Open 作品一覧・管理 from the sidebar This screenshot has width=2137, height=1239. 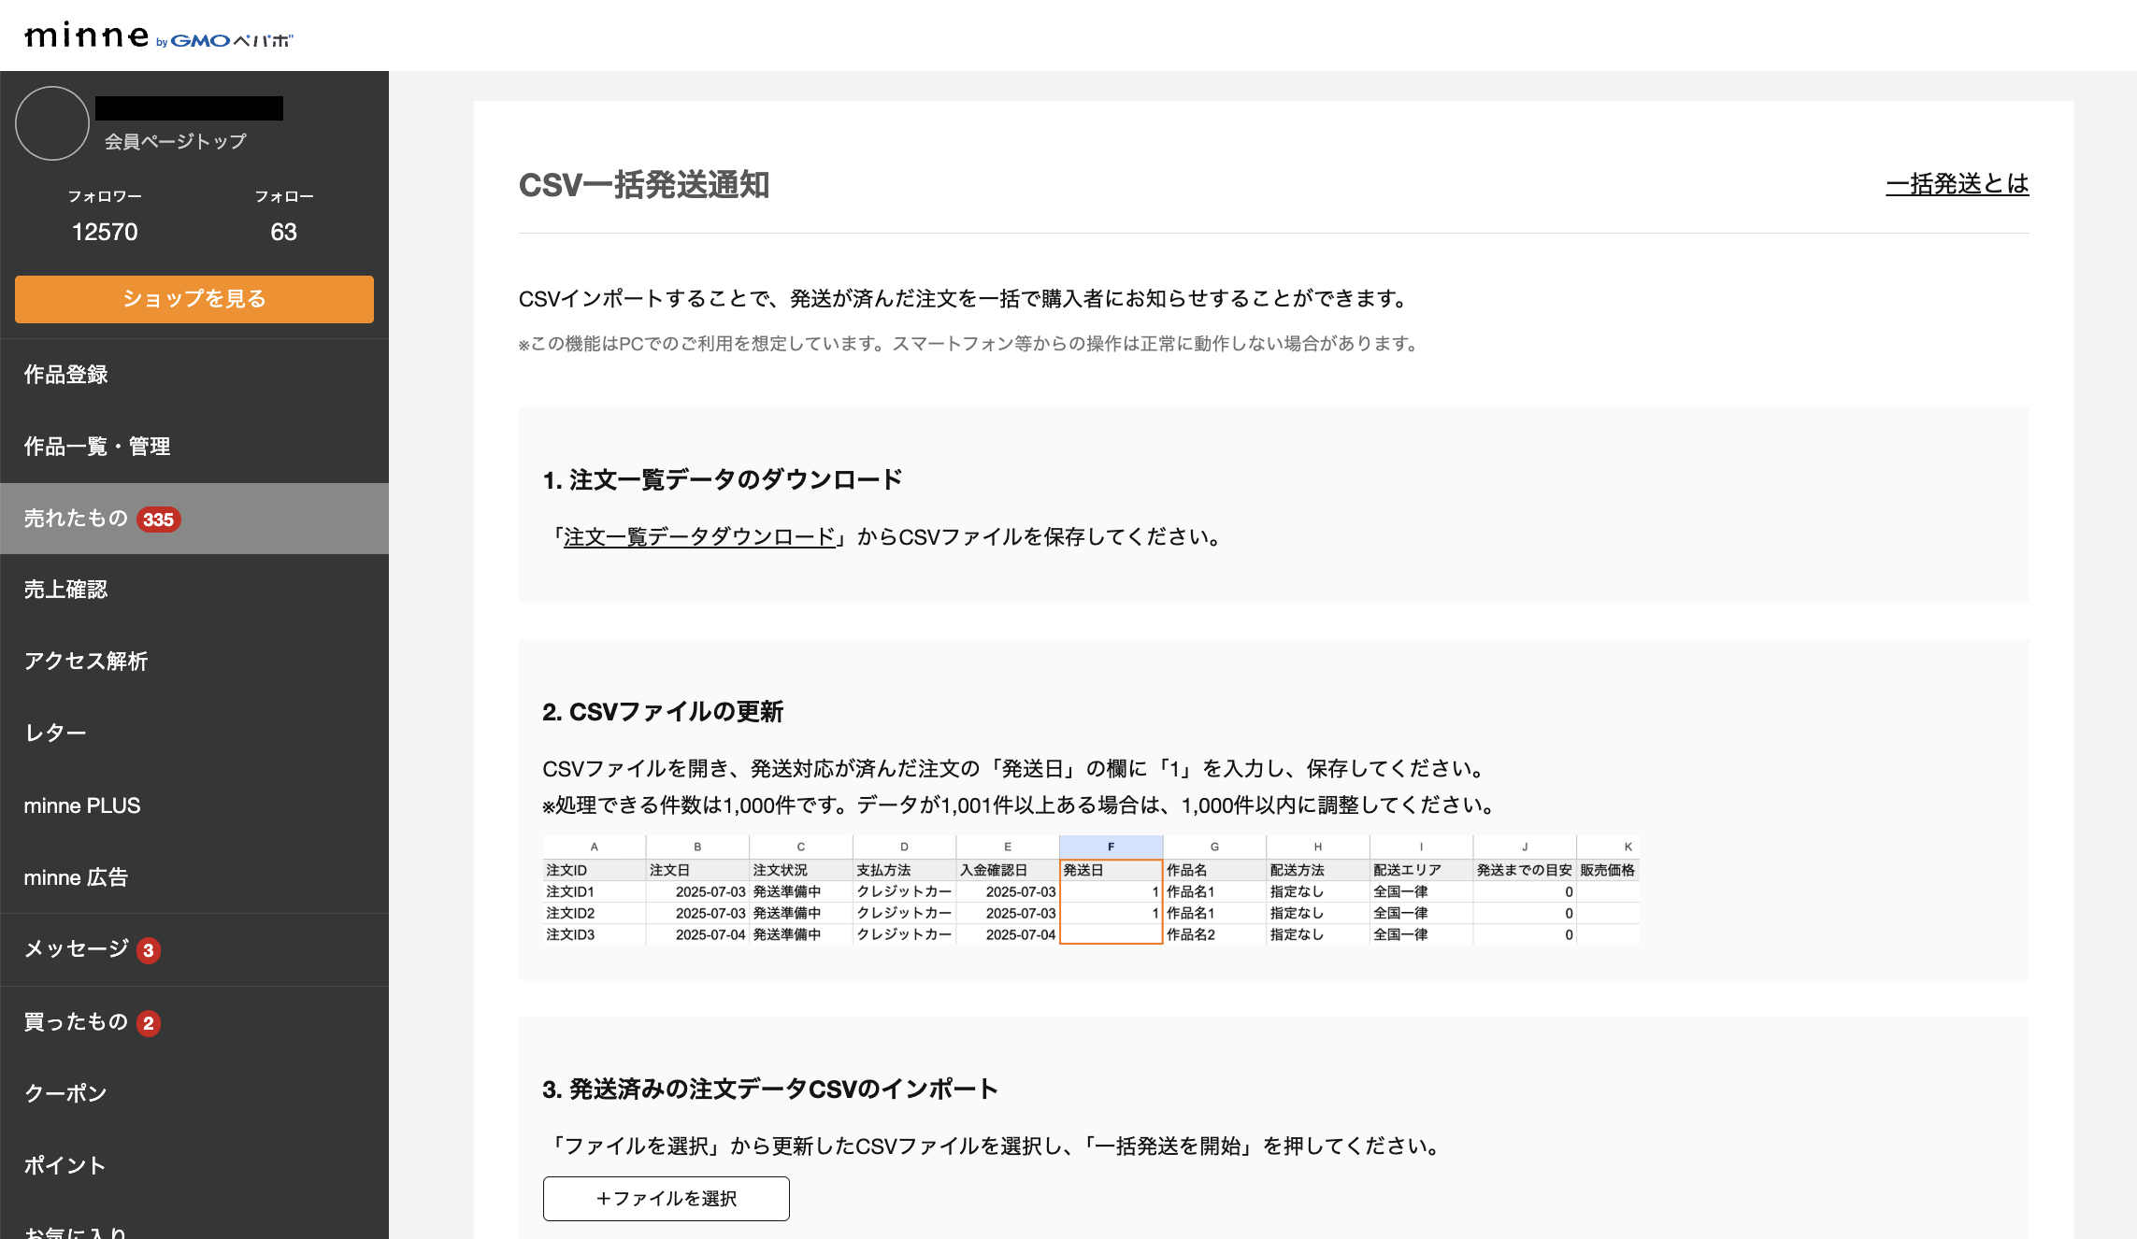click(97, 447)
